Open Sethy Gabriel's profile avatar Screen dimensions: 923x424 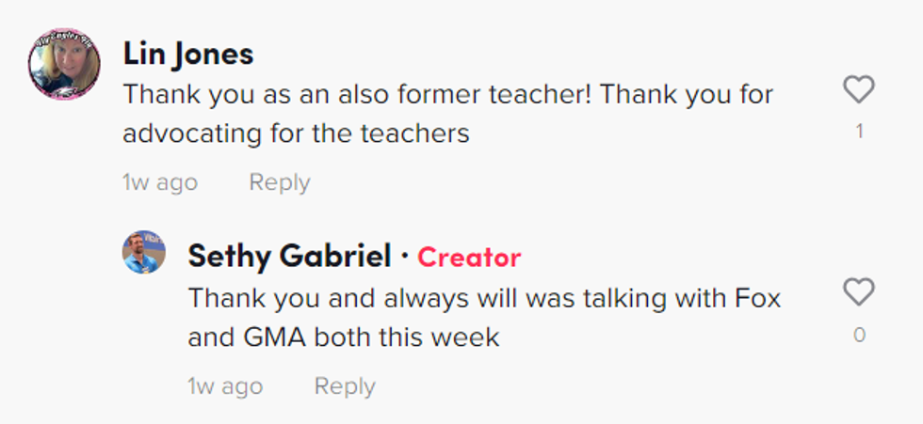tap(144, 252)
